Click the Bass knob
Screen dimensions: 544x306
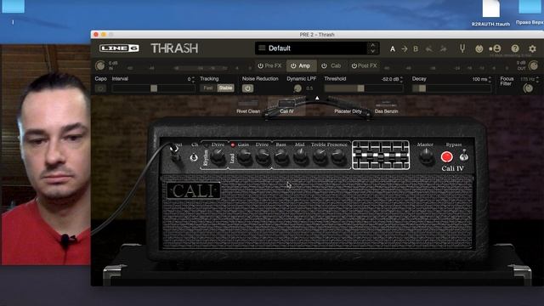[281, 156]
